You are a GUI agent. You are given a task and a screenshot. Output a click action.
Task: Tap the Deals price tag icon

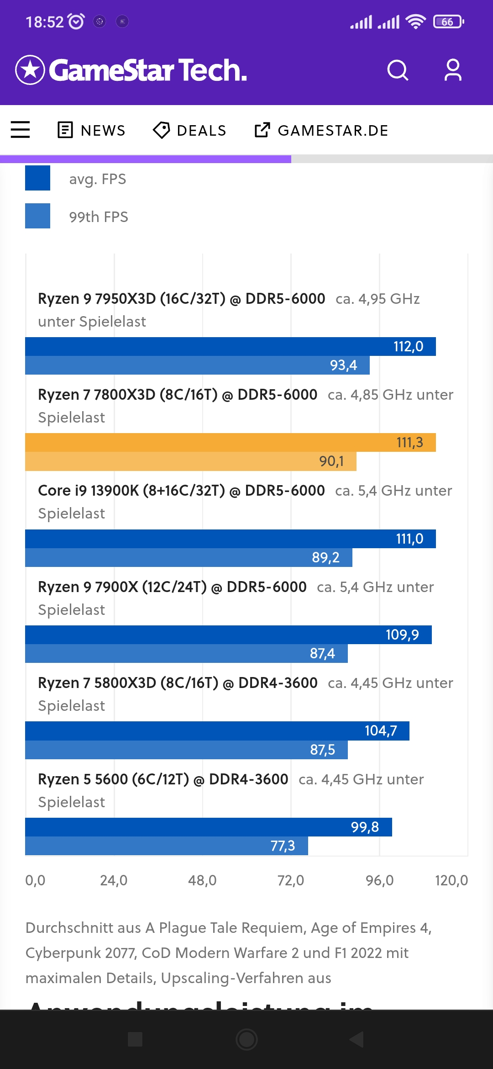(x=161, y=130)
